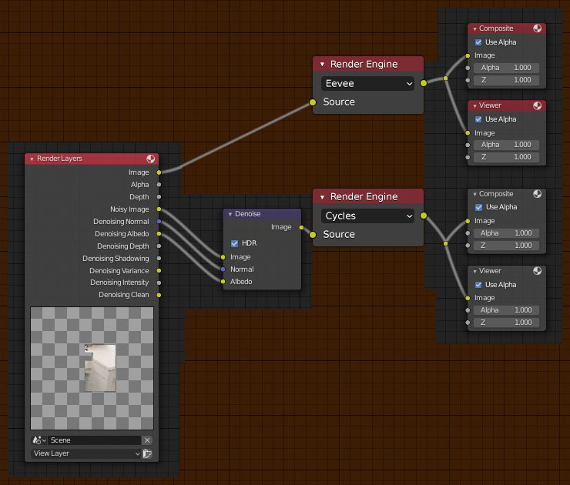Click Denoise node Normal input socket
Viewport: 570px width, 485px height.
[223, 269]
